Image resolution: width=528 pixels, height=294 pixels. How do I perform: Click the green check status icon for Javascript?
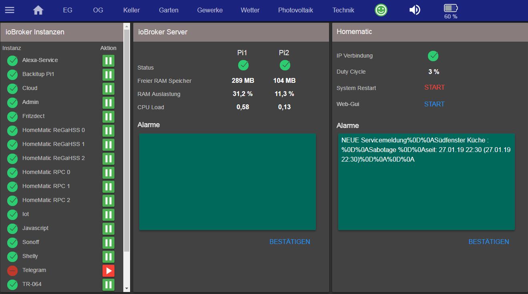pyautogui.click(x=12, y=229)
